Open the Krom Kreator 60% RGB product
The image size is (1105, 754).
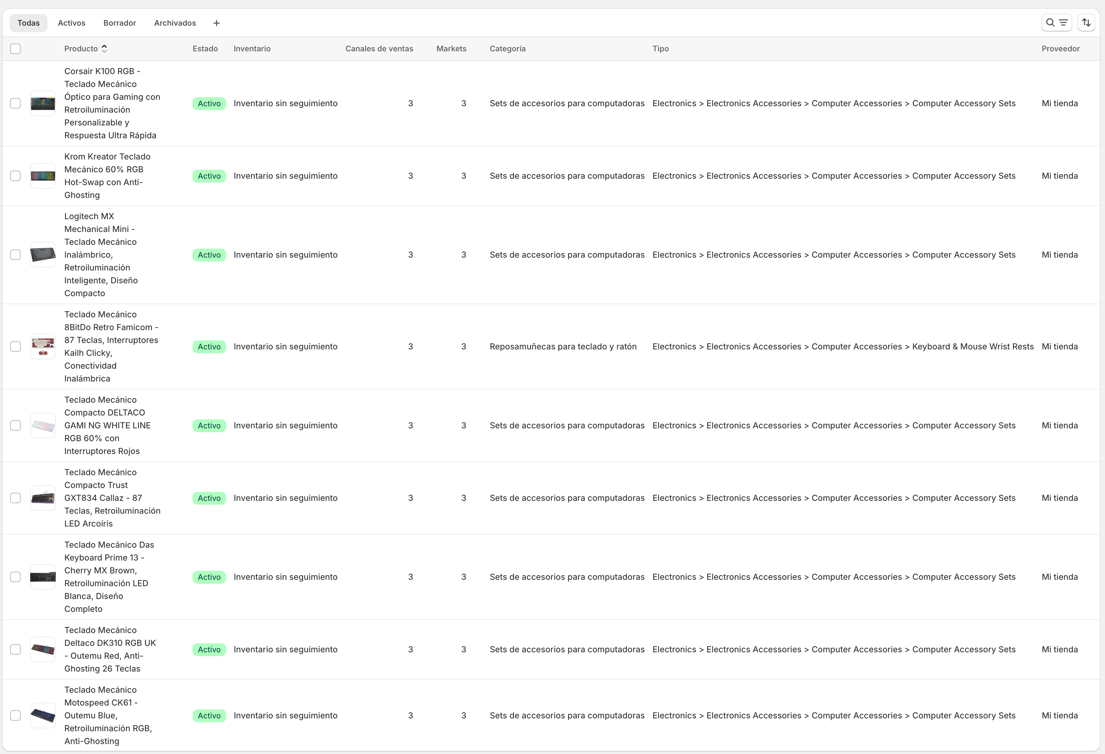pyautogui.click(x=107, y=176)
